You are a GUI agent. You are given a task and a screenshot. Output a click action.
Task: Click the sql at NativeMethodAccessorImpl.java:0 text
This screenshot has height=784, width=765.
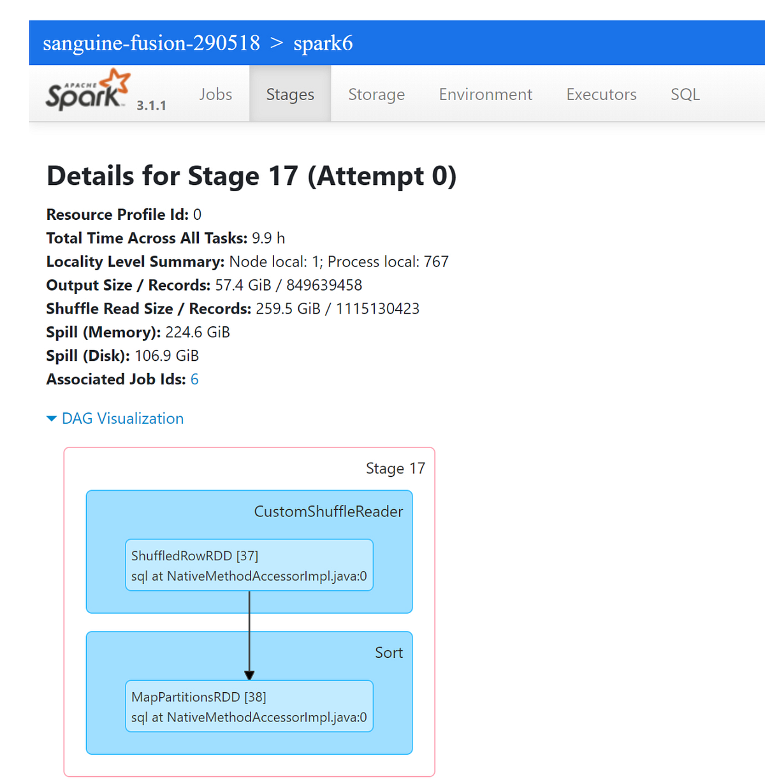click(247, 576)
